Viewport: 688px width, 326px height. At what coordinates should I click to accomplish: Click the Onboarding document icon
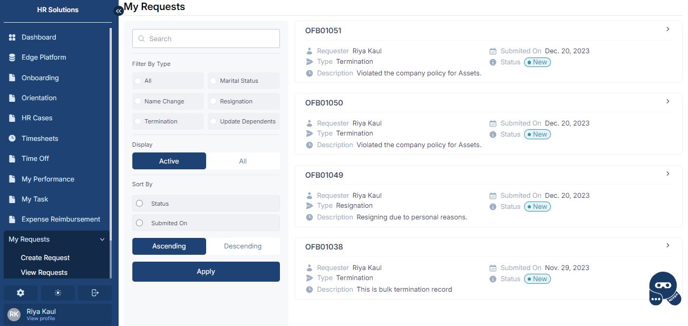[x=12, y=78]
